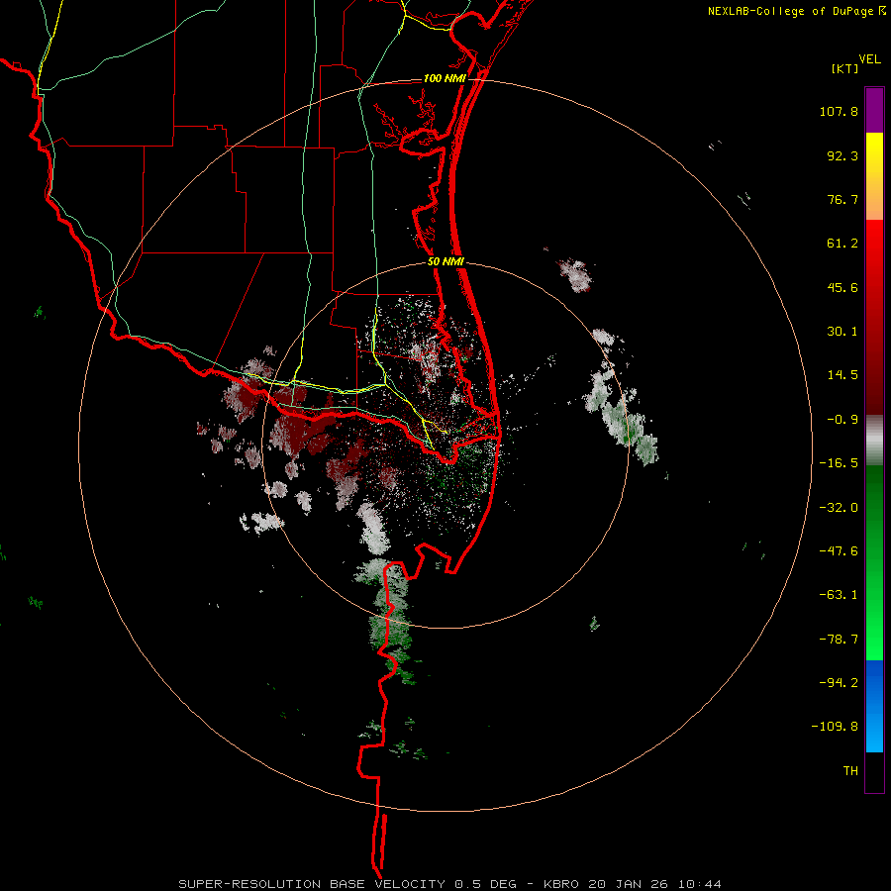Click the 61.2 velocity scale value

tap(842, 244)
